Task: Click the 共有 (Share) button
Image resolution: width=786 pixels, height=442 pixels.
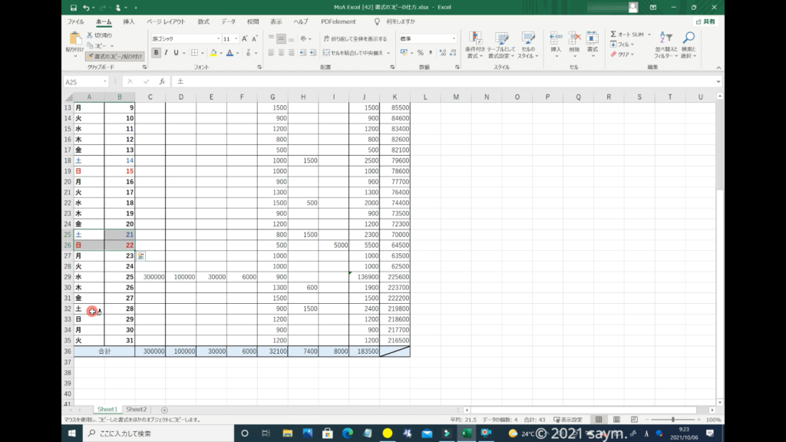Action: pos(705,22)
